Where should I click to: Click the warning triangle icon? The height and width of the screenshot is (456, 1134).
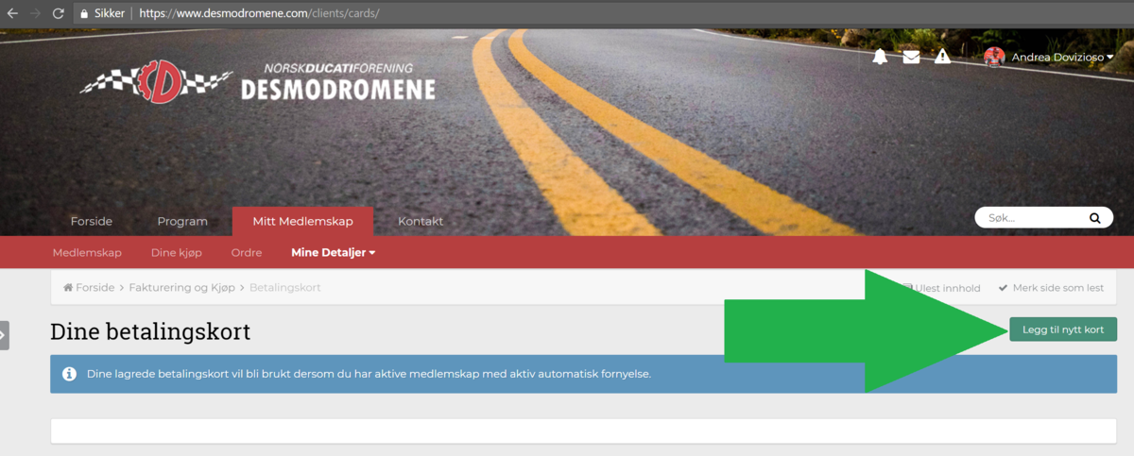[x=942, y=57]
